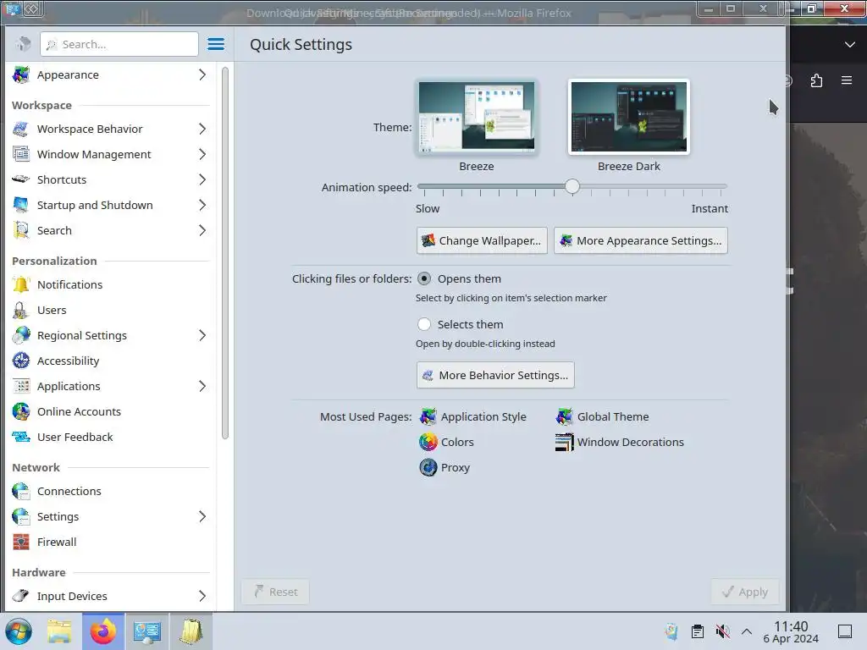Expand the Shortcuts chevron
The width and height of the screenshot is (867, 650).
point(202,179)
